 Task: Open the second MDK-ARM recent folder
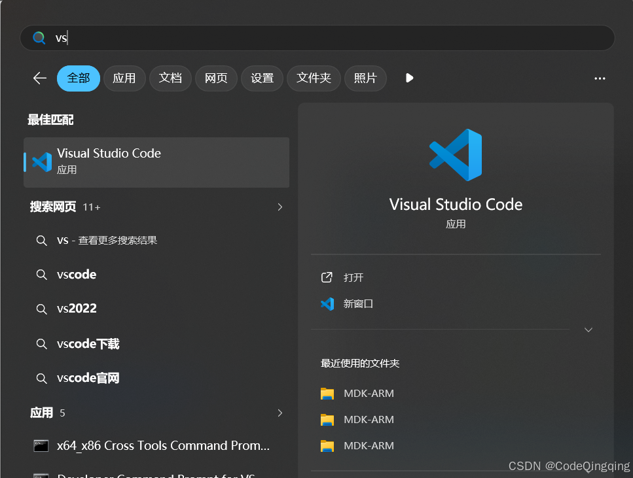(369, 420)
